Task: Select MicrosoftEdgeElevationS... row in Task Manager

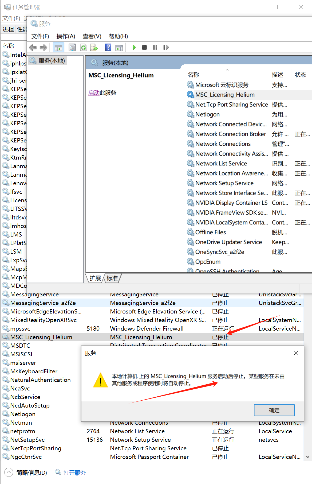Action: tap(152, 311)
